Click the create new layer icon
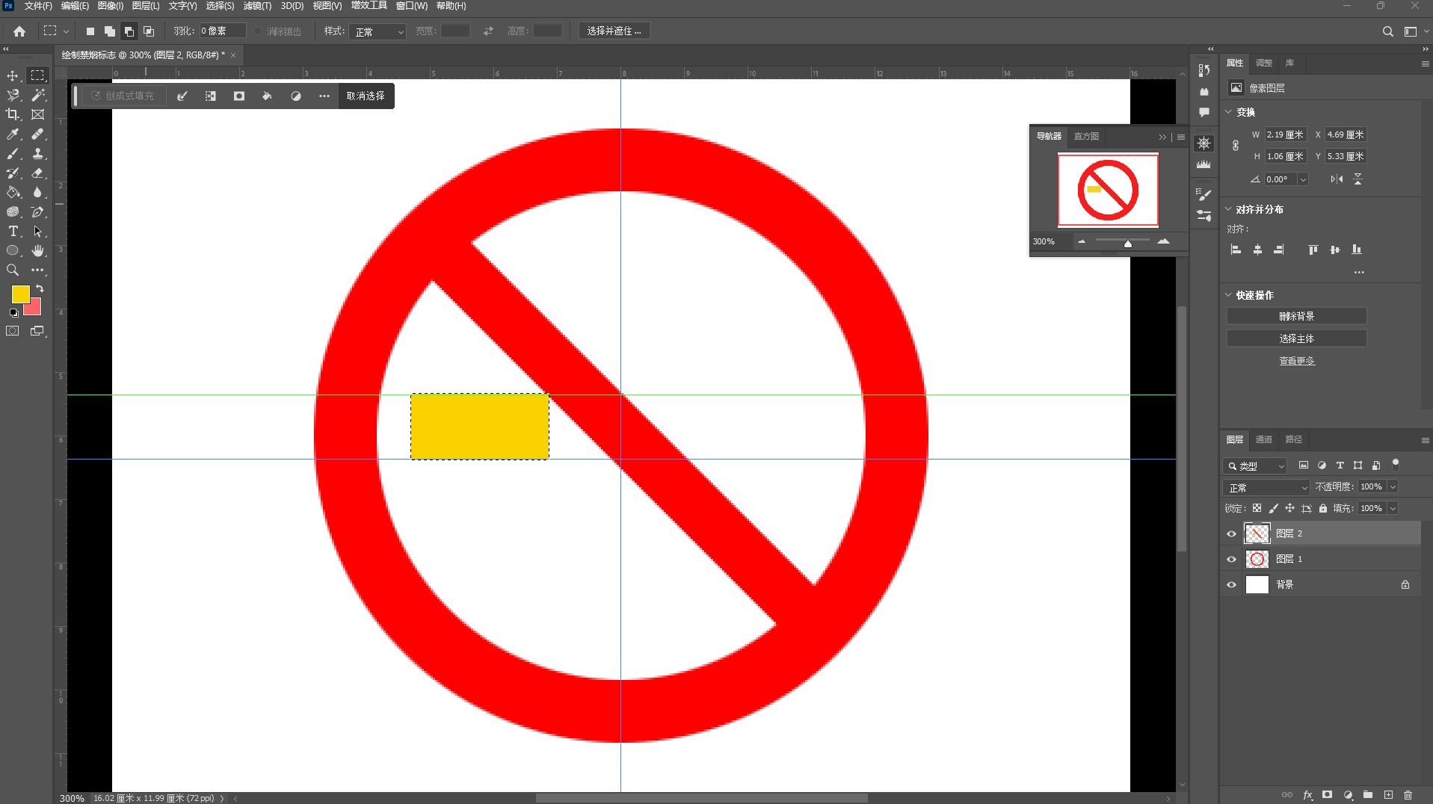This screenshot has width=1433, height=804. (1388, 795)
